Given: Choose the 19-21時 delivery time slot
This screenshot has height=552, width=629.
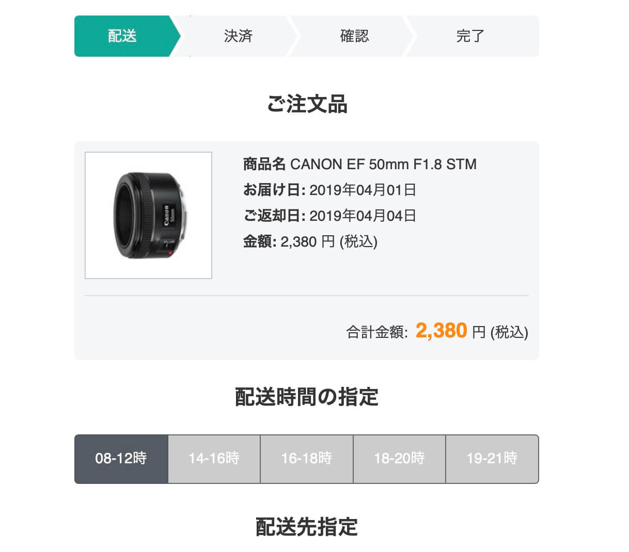Looking at the screenshot, I should click(x=492, y=459).
